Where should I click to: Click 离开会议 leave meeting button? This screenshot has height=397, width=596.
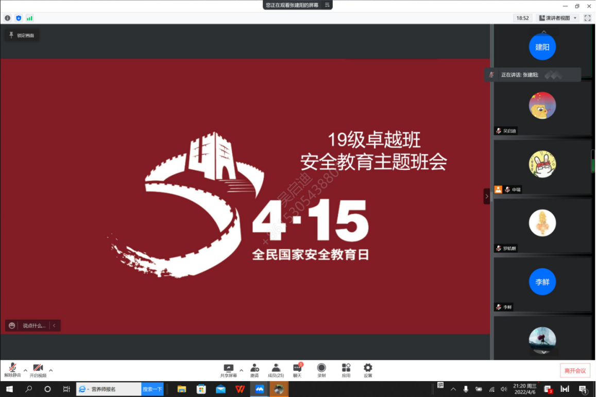tap(575, 371)
